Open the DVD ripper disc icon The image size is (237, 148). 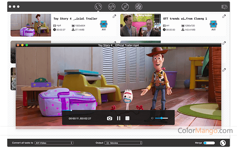[125, 7]
